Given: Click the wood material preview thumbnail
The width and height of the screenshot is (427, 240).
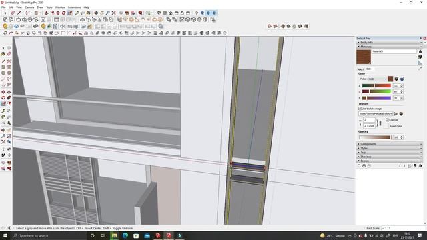Looking at the screenshot, I should tap(364, 57).
